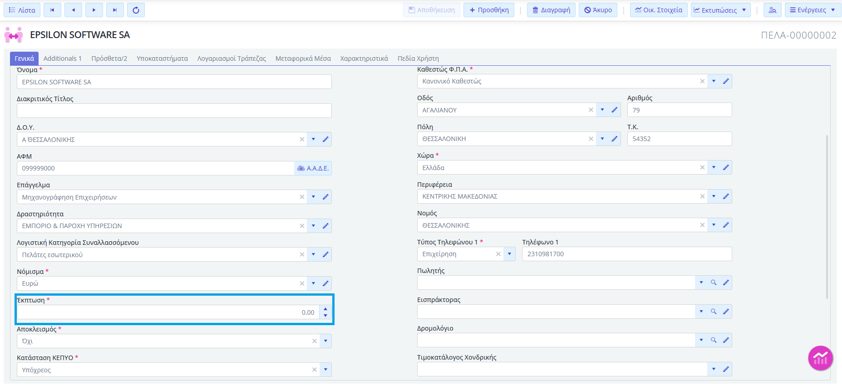Go to last record navigation icon
Viewport: 842px width, 385px height.
pos(115,10)
